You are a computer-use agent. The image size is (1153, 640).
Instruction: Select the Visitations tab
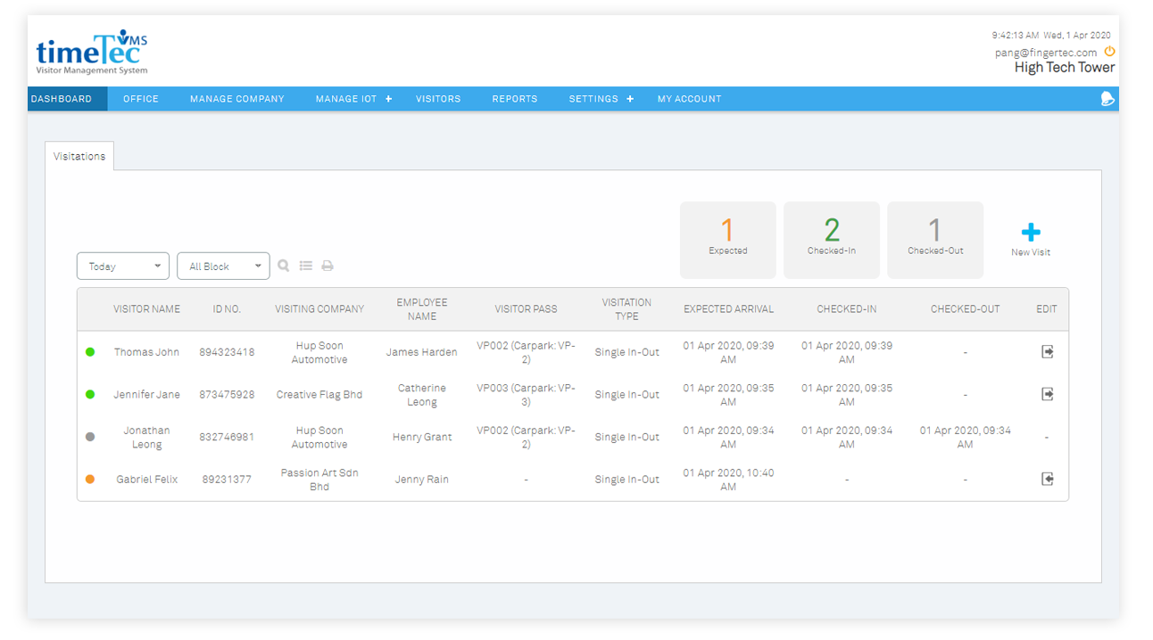pos(79,156)
